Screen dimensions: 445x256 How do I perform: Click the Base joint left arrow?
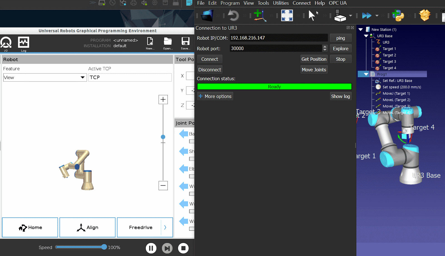pyautogui.click(x=184, y=134)
